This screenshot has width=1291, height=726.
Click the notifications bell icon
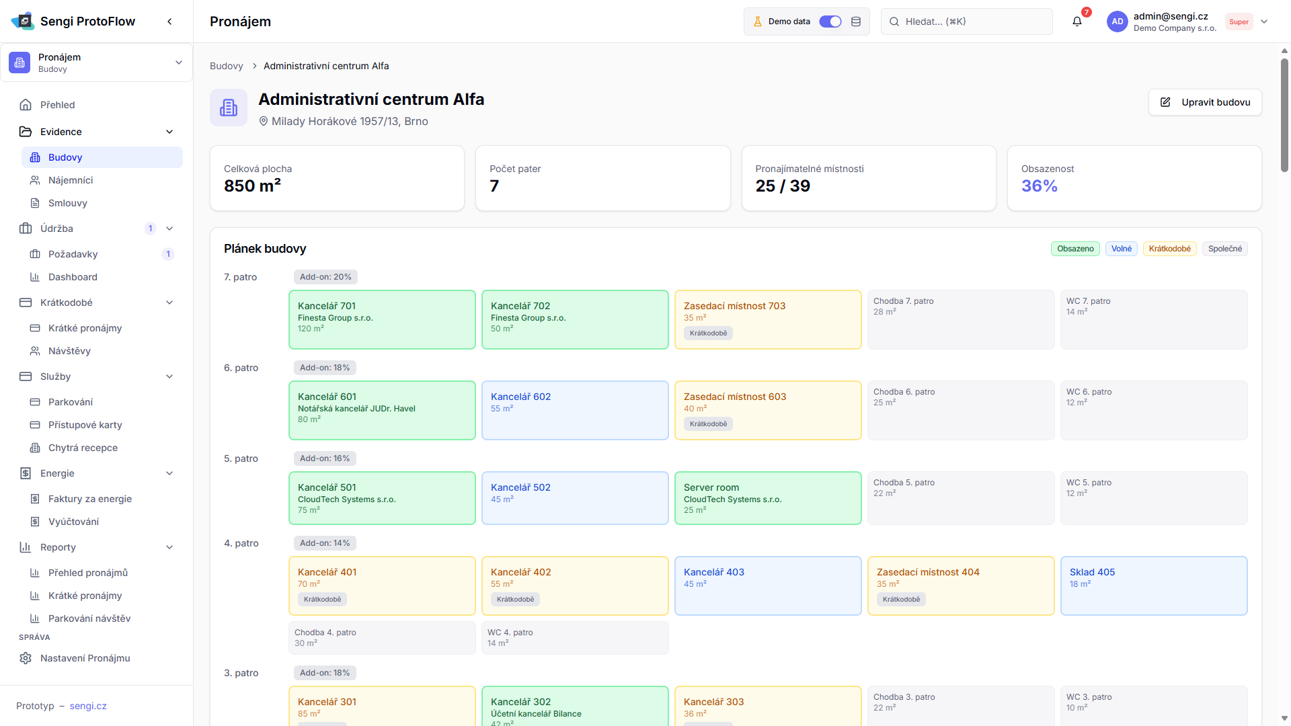coord(1077,22)
